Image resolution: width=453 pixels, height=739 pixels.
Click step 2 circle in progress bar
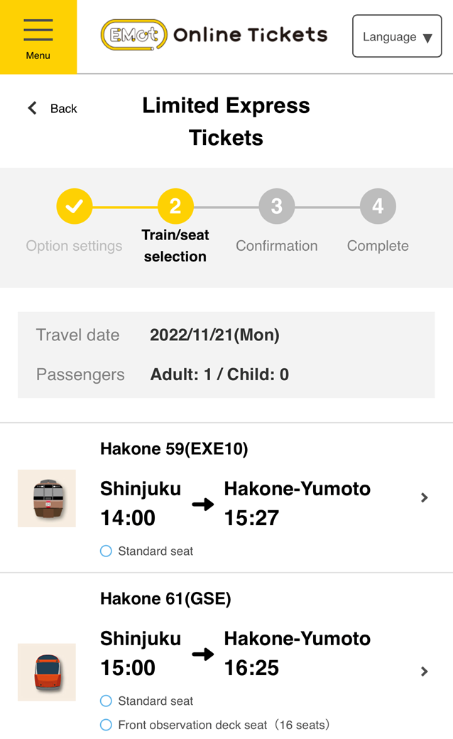(175, 207)
